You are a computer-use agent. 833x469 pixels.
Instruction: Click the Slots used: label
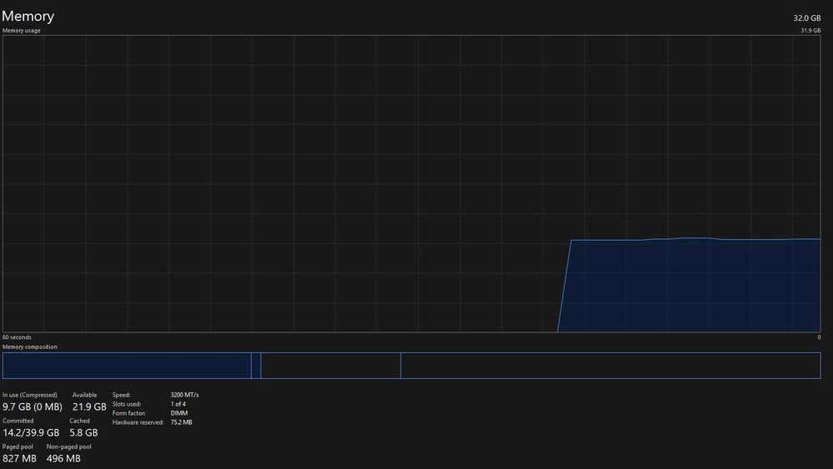click(127, 404)
